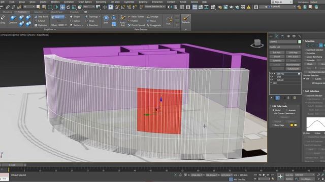Image resolution: width=325 pixels, height=182 pixels.
Task: Click the Symmetry modifier button
Action: pos(277,61)
